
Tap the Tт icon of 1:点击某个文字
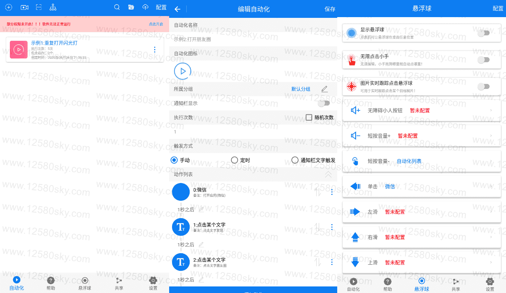click(x=181, y=227)
